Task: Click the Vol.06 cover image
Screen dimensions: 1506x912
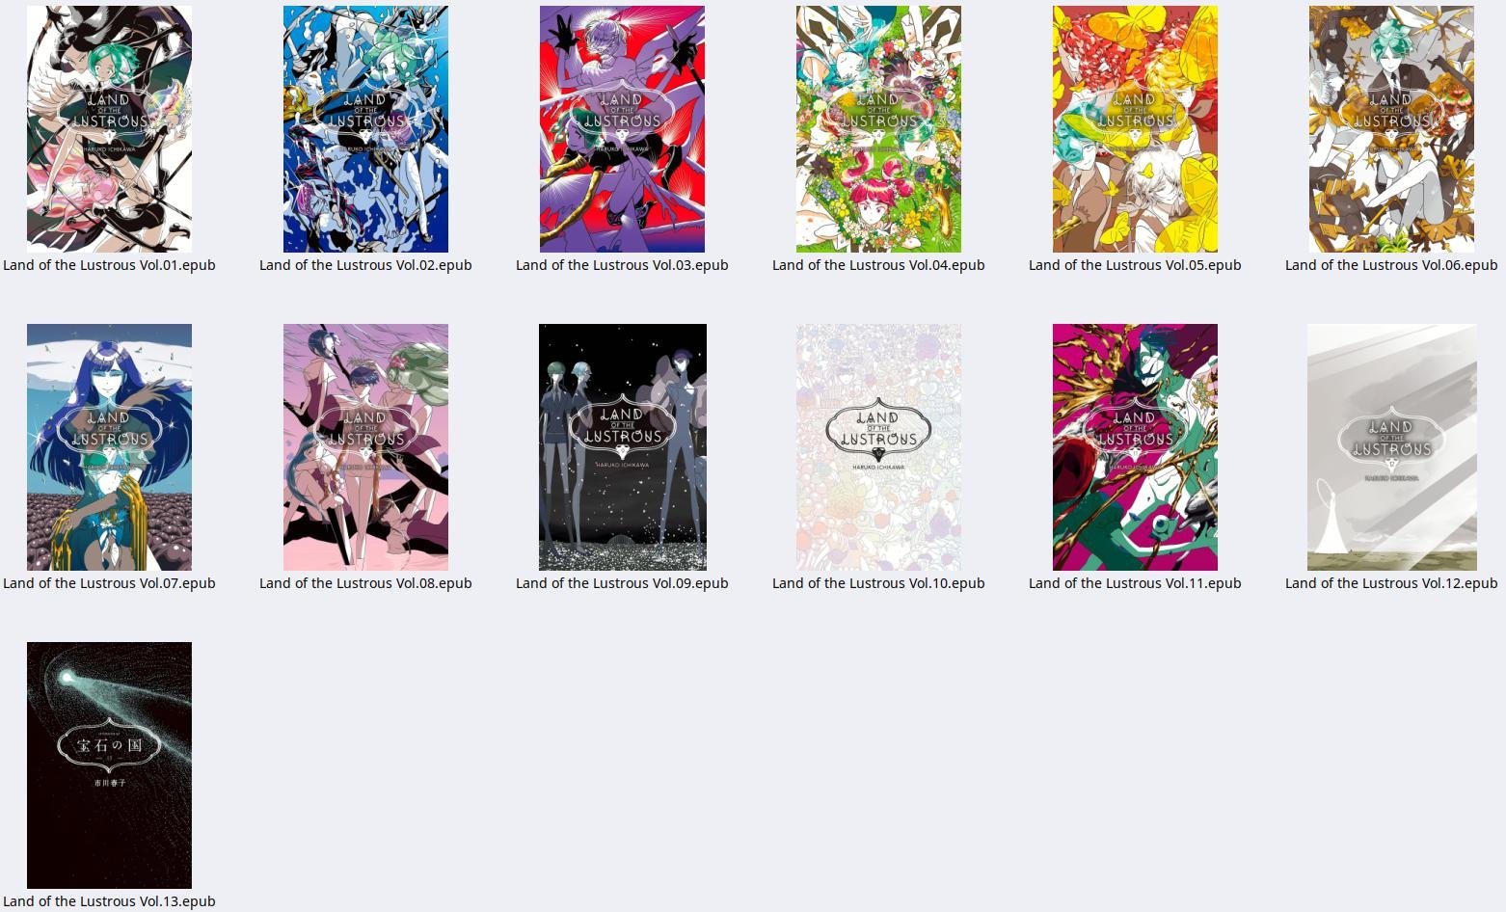Action: 1391,129
